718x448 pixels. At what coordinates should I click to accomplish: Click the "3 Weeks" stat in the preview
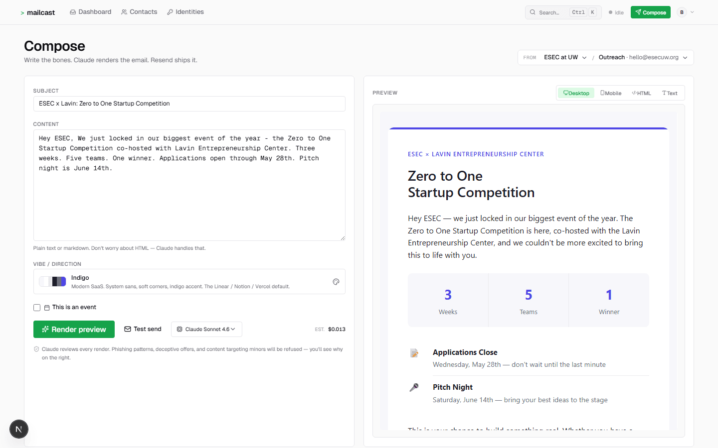point(448,300)
